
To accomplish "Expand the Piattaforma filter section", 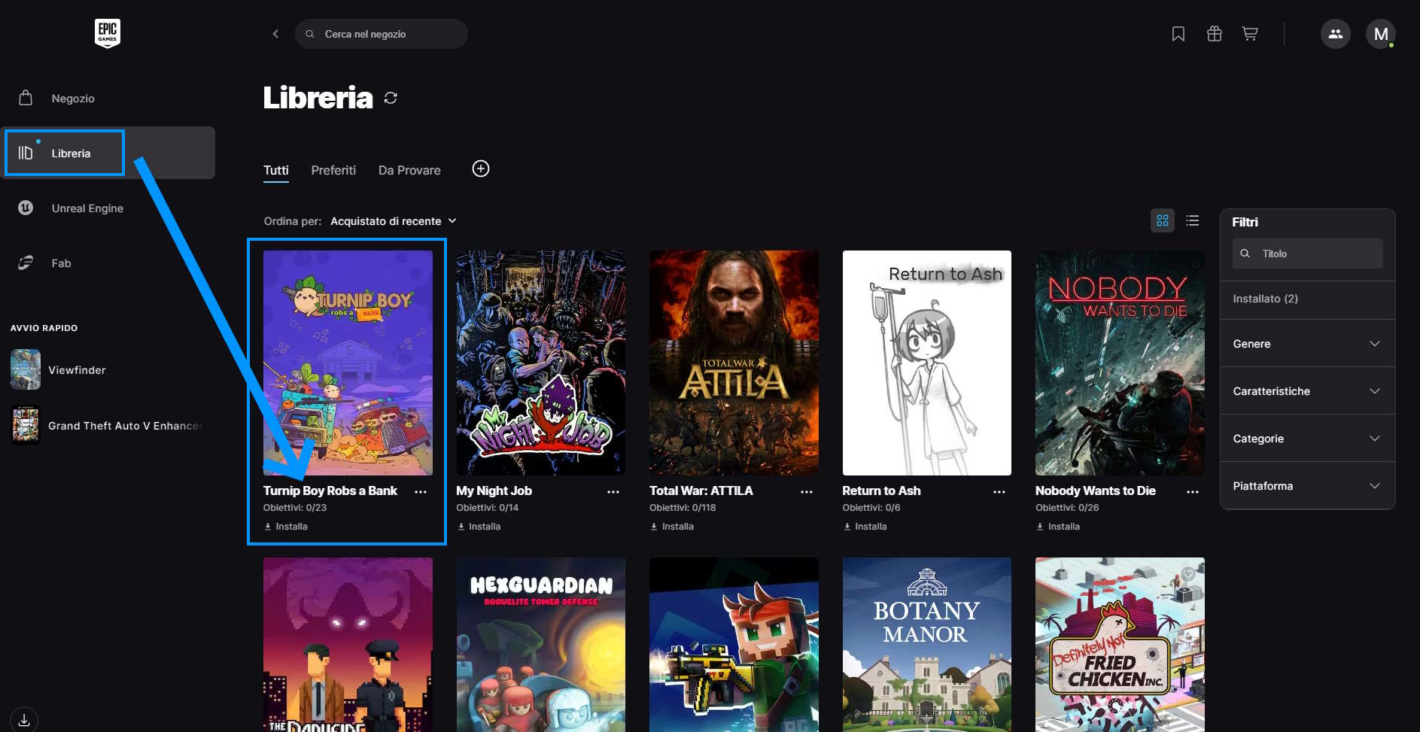I will [x=1306, y=486].
